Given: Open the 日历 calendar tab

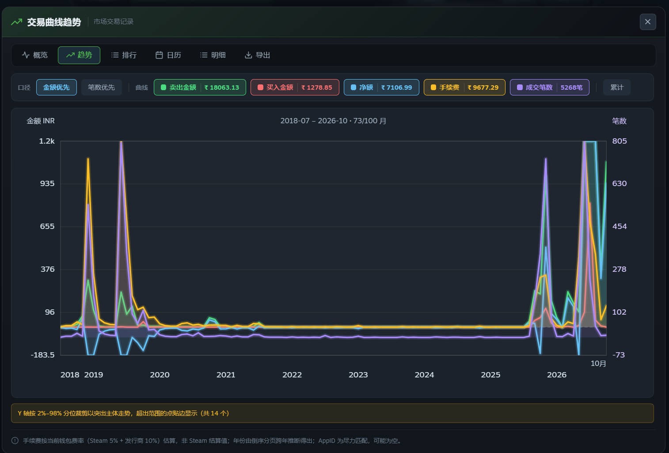Looking at the screenshot, I should [x=168, y=55].
